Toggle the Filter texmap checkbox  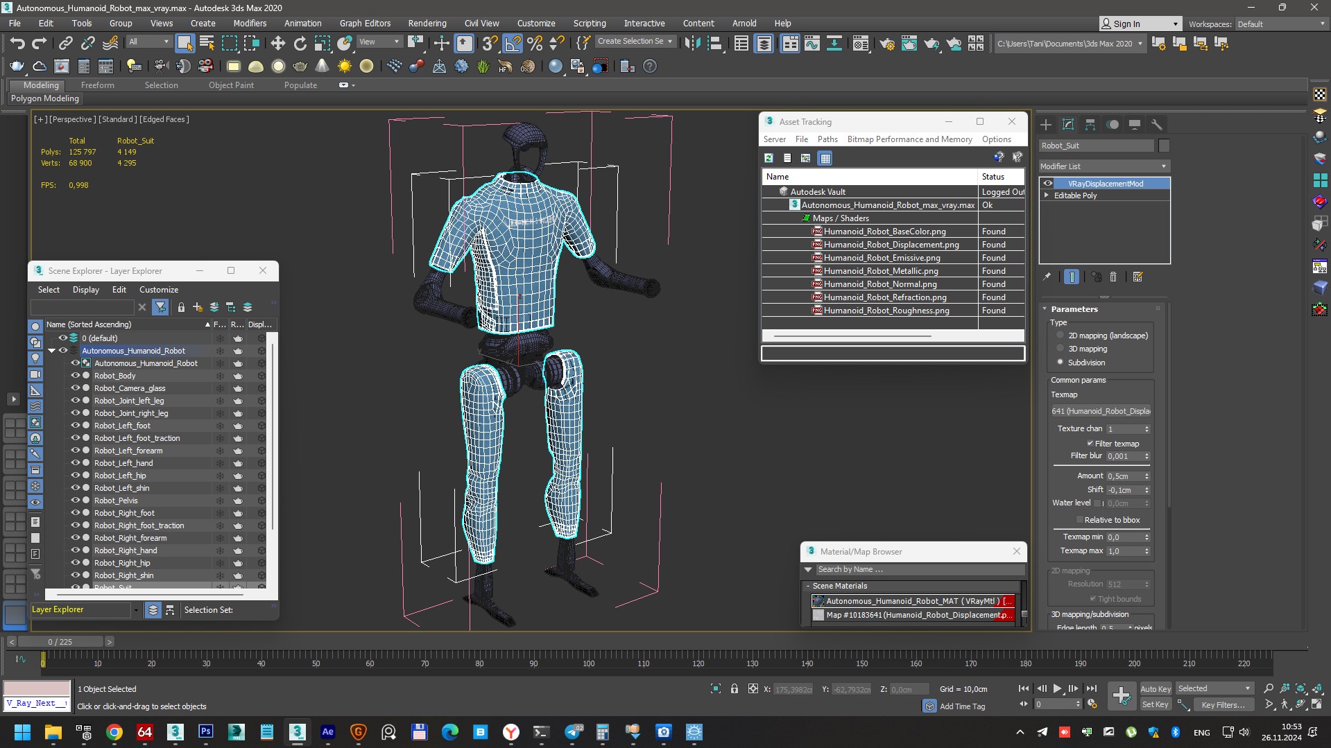[x=1090, y=444]
